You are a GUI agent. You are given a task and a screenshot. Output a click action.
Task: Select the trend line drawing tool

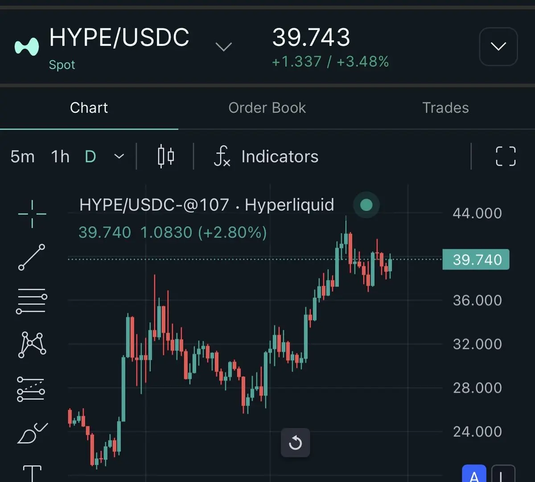(32, 257)
